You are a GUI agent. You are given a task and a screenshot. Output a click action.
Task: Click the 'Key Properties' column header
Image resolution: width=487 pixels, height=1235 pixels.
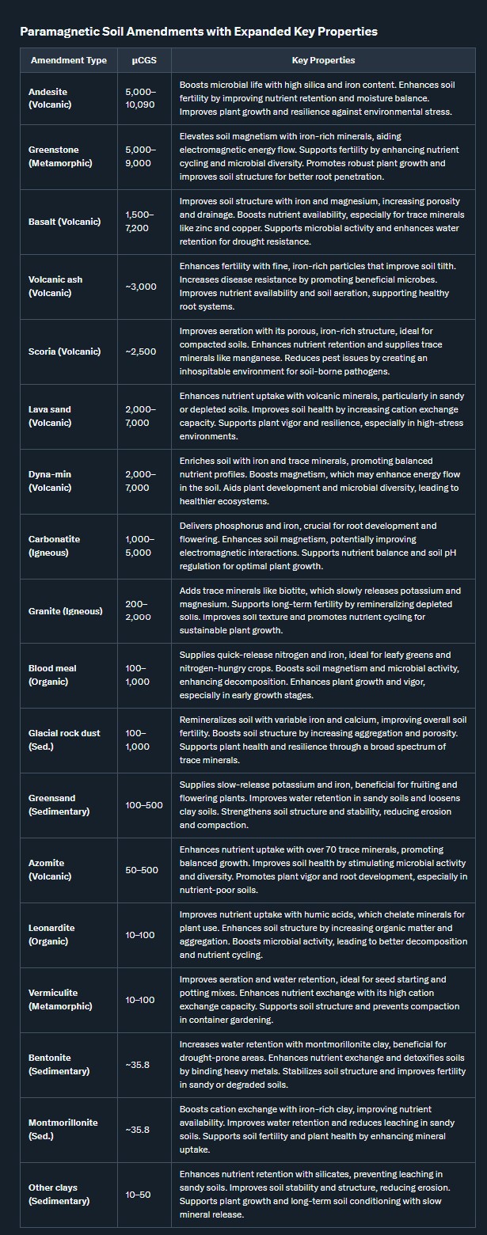point(323,61)
